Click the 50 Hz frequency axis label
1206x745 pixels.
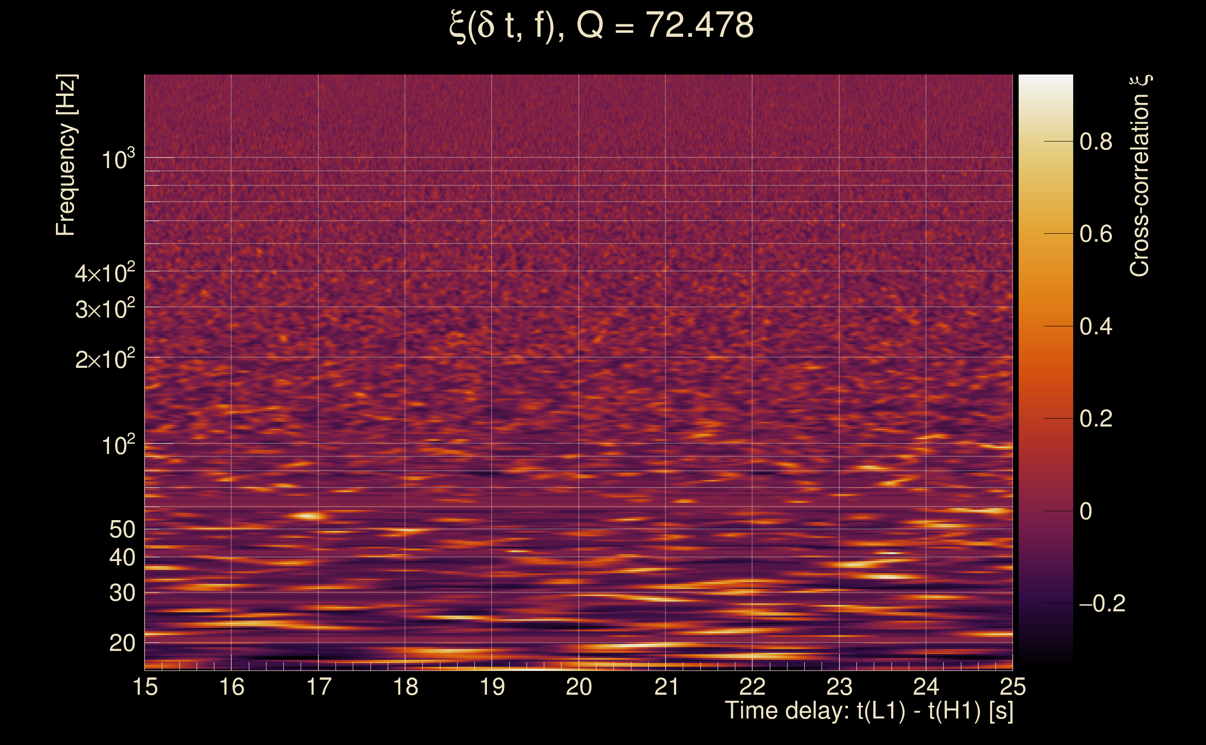[x=122, y=530]
